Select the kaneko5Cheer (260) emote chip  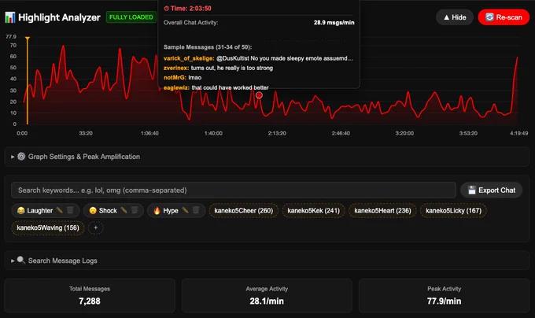(244, 210)
